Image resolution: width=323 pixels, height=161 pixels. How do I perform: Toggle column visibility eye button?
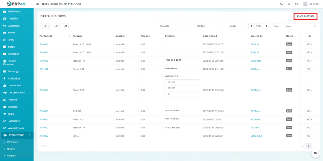click(x=56, y=26)
